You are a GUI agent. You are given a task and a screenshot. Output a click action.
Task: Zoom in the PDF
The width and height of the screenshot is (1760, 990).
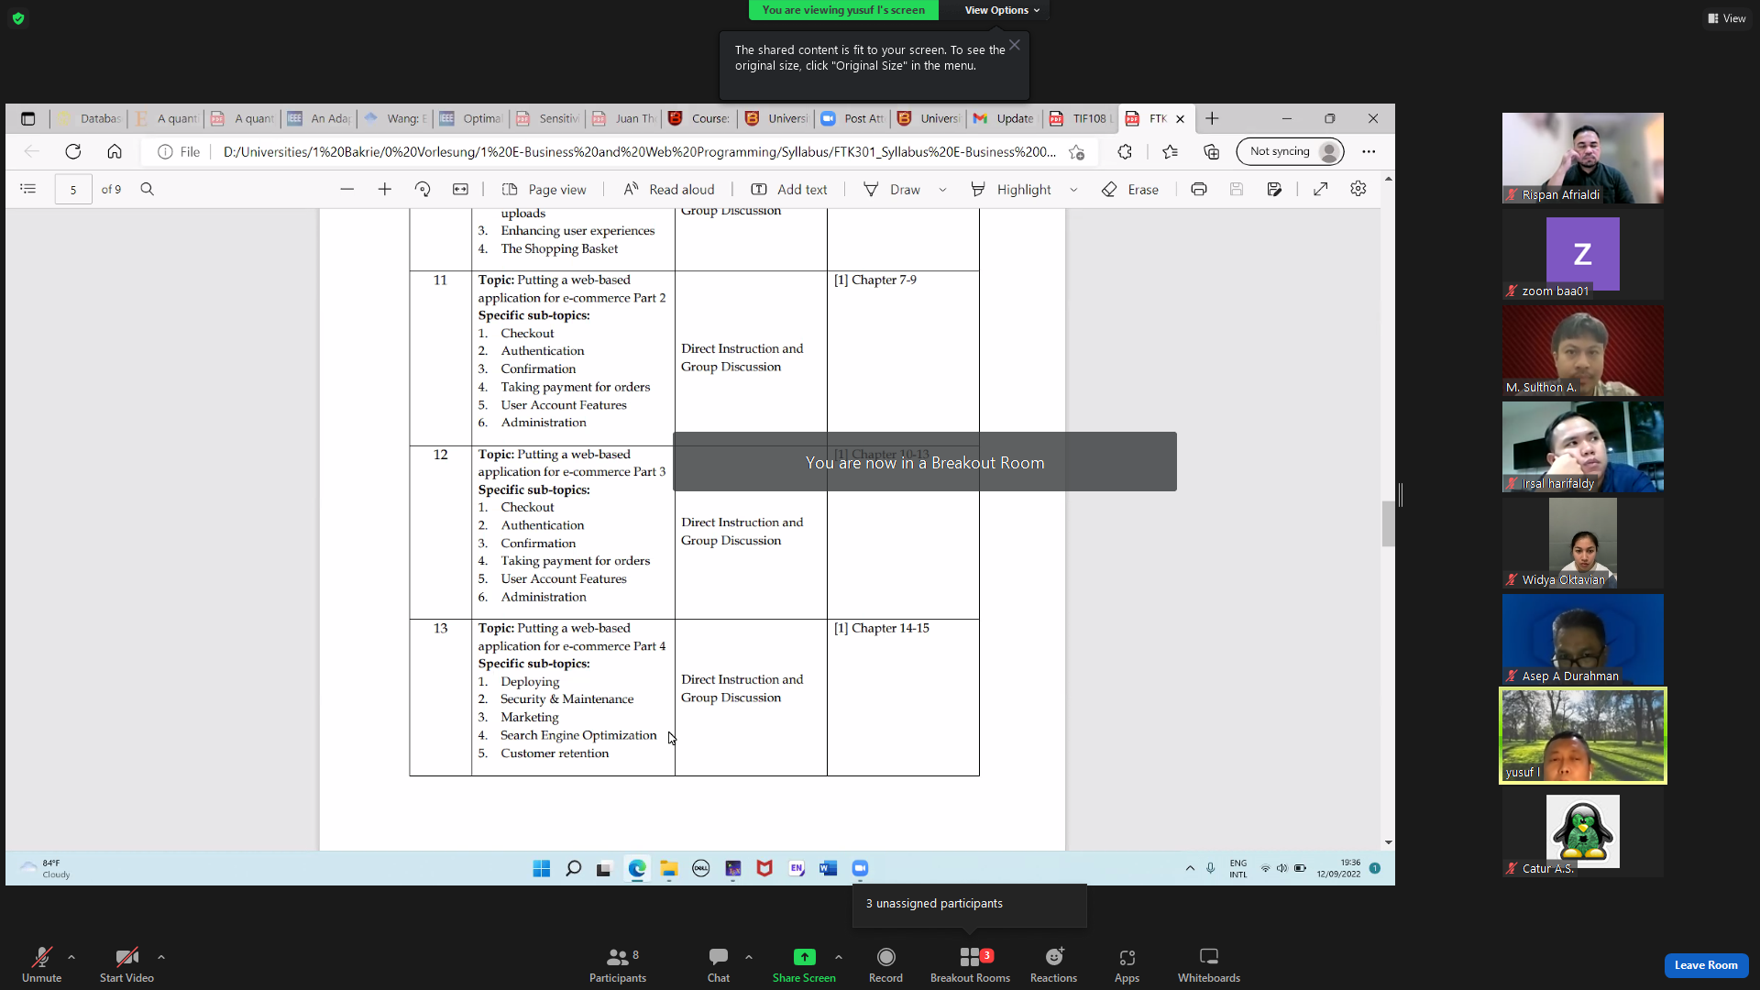tap(385, 189)
